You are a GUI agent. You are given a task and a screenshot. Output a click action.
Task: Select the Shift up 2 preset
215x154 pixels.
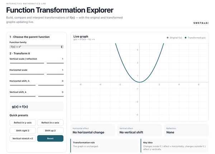(x=50, y=131)
